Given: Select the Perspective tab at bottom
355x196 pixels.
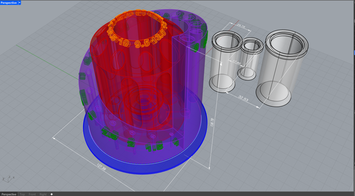Looking at the screenshot, I should coord(9,194).
